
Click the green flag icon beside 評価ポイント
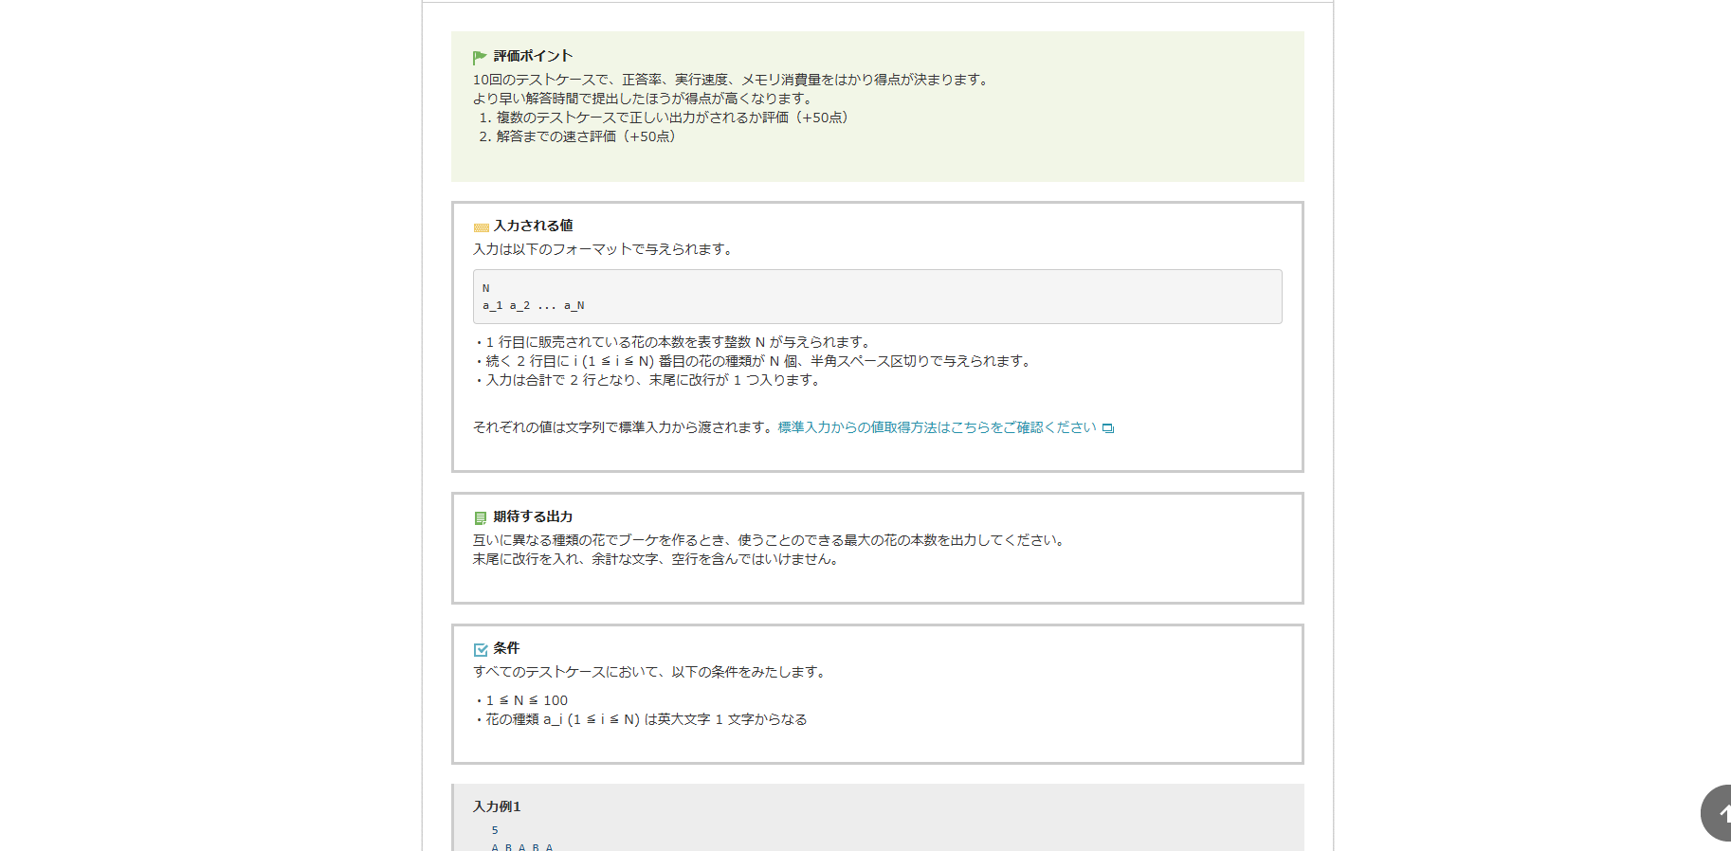coord(480,57)
